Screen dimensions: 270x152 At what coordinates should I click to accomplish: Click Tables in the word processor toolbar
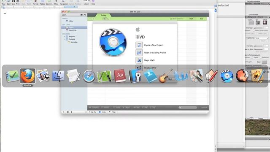tap(42, 3)
